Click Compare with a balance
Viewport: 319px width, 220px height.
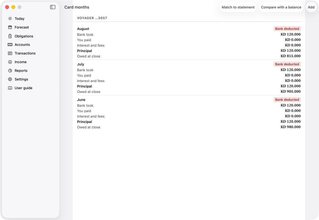[x=281, y=7]
